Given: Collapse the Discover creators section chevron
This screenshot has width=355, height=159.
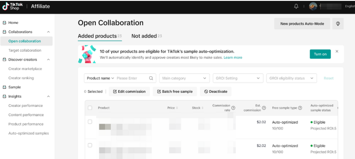Looking at the screenshot, I should coord(49,60).
